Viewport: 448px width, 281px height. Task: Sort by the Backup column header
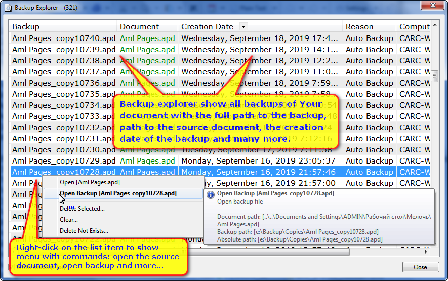63,27
